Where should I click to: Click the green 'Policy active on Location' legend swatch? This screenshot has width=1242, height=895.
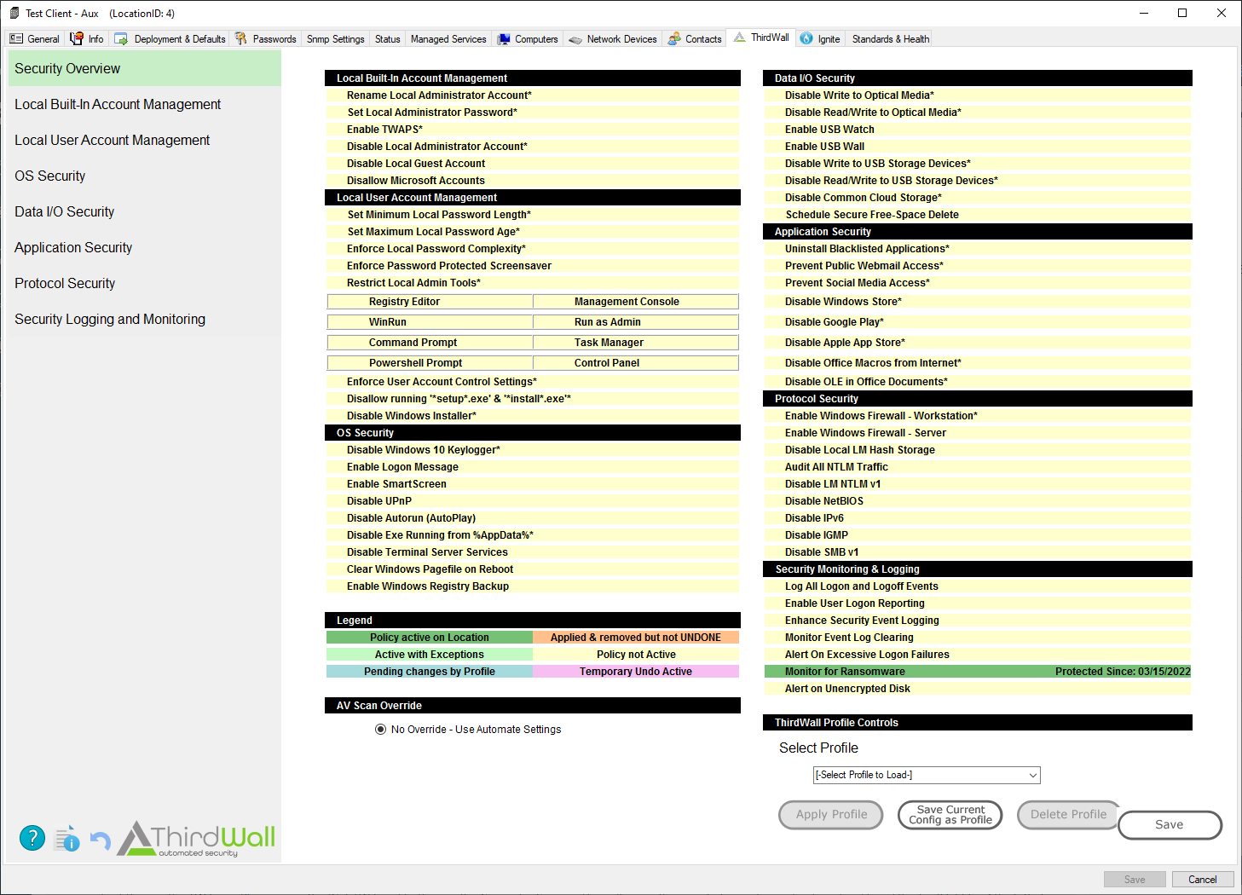click(x=430, y=638)
